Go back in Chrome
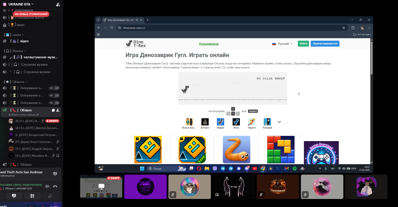Image resolution: width=398 pixels, height=207 pixels. (x=99, y=28)
